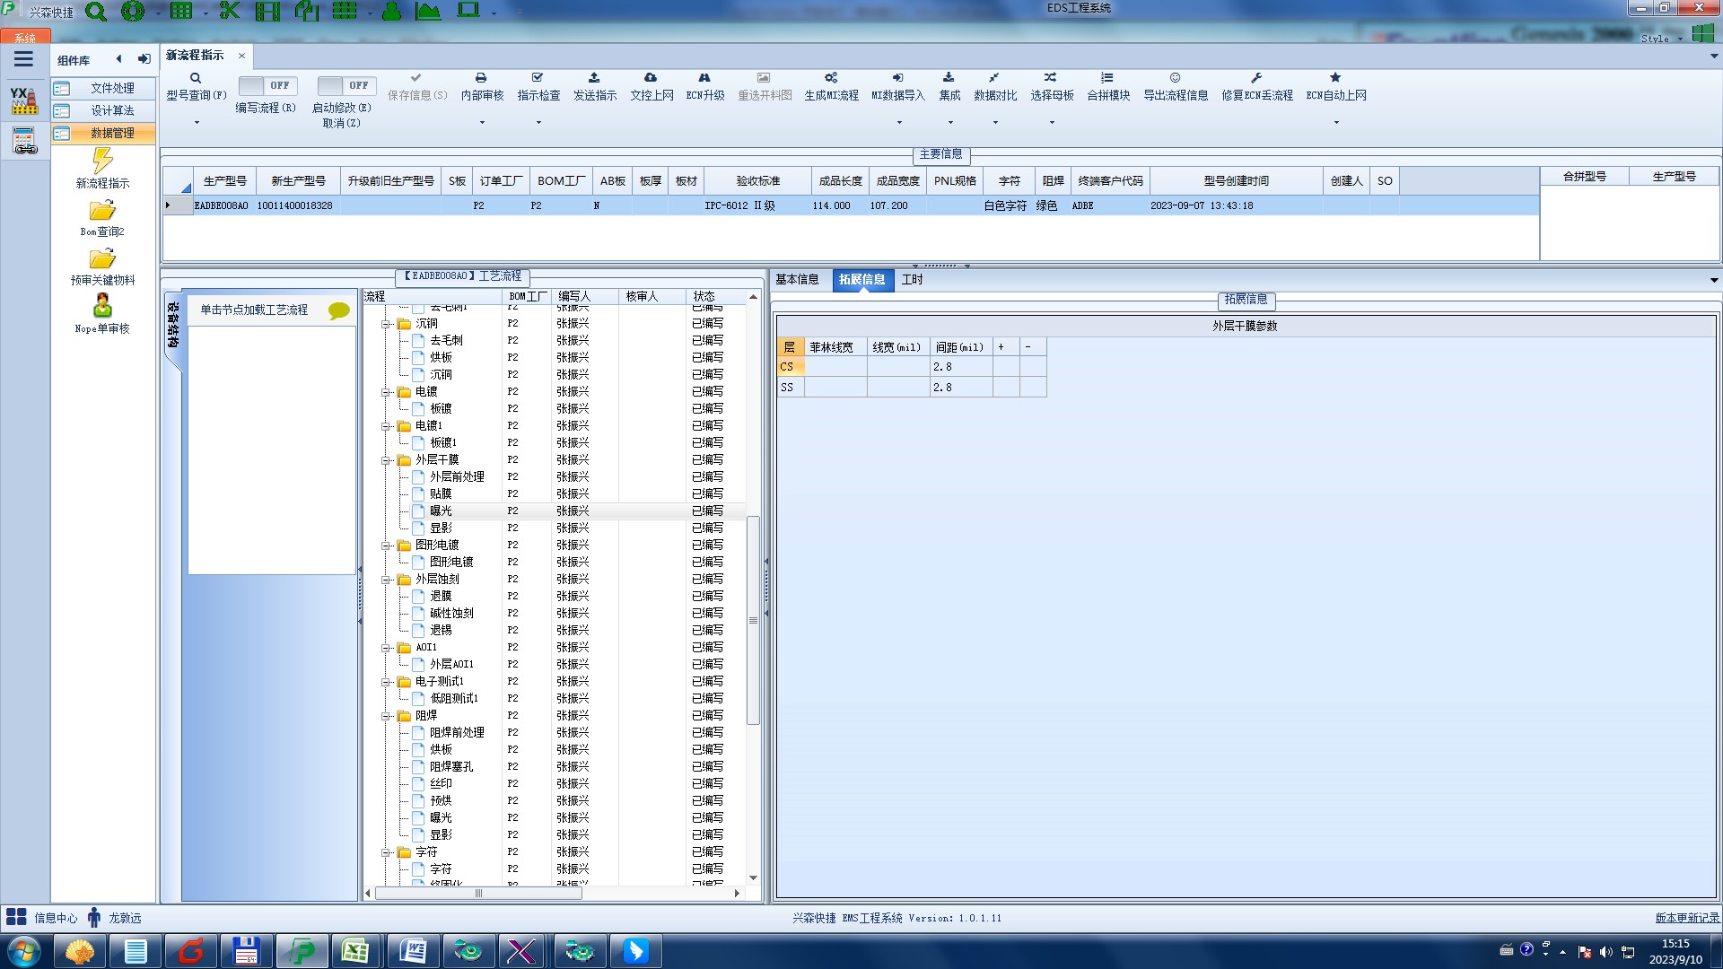Click the 型号查询 search icon

[196, 78]
